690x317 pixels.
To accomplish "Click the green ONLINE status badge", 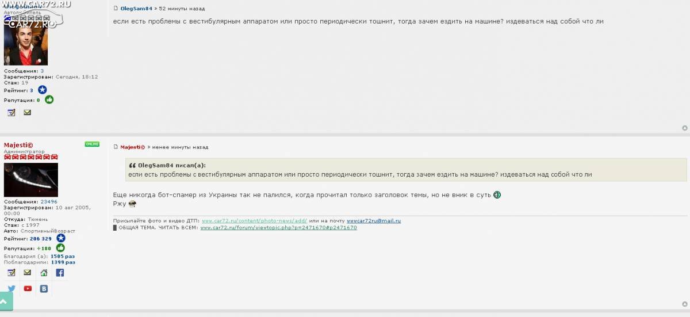I will [92, 144].
